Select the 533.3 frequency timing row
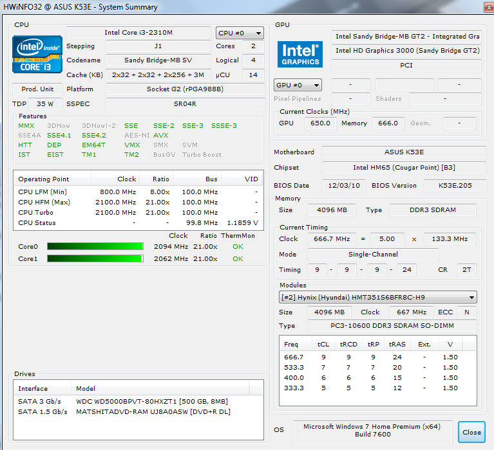 pos(378,367)
